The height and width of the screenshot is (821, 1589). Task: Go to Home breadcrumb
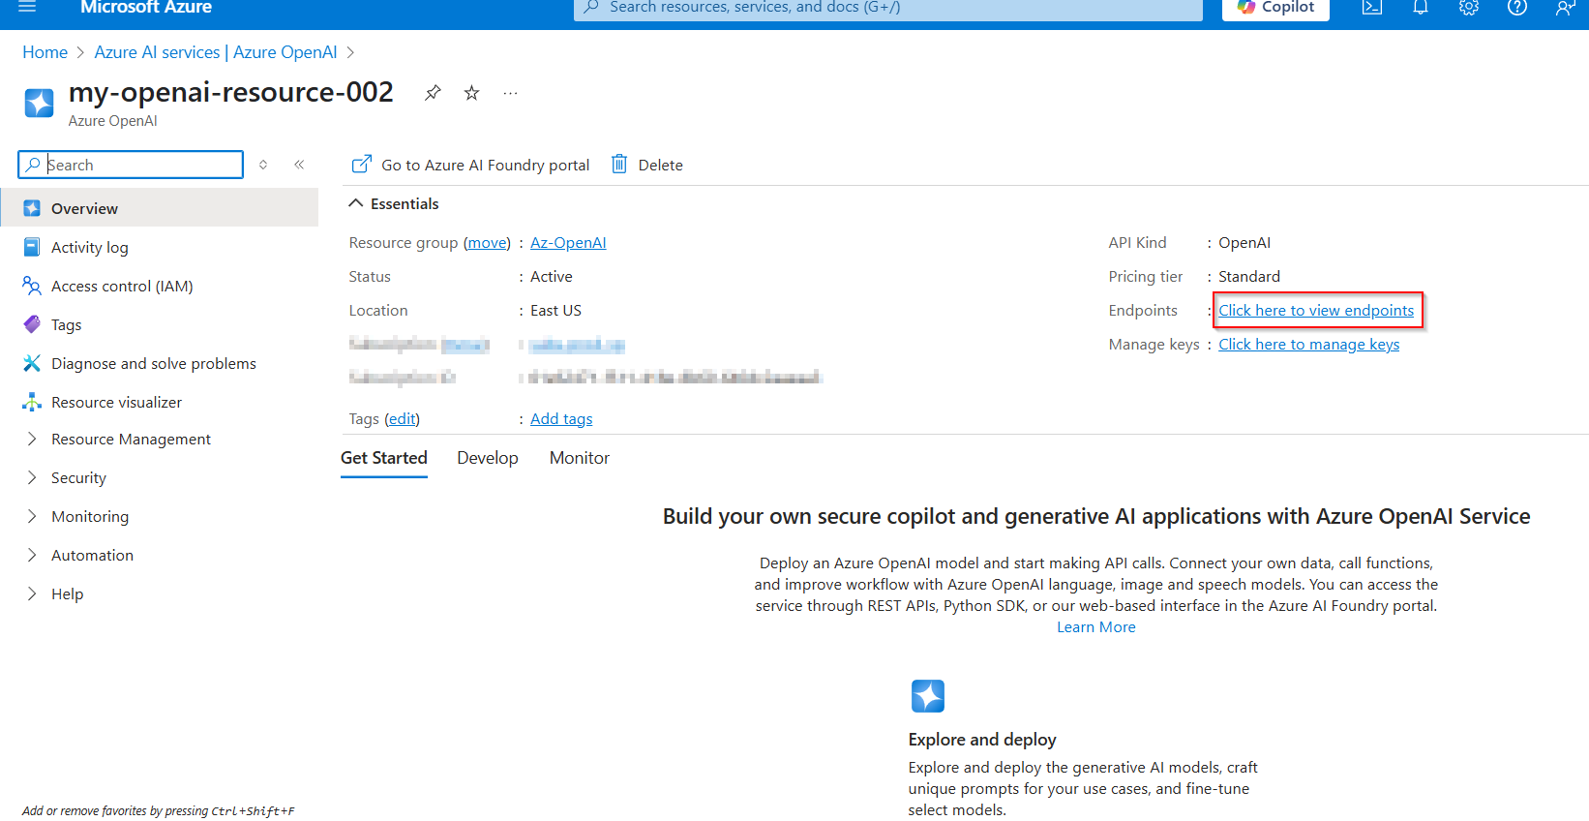pos(45,52)
